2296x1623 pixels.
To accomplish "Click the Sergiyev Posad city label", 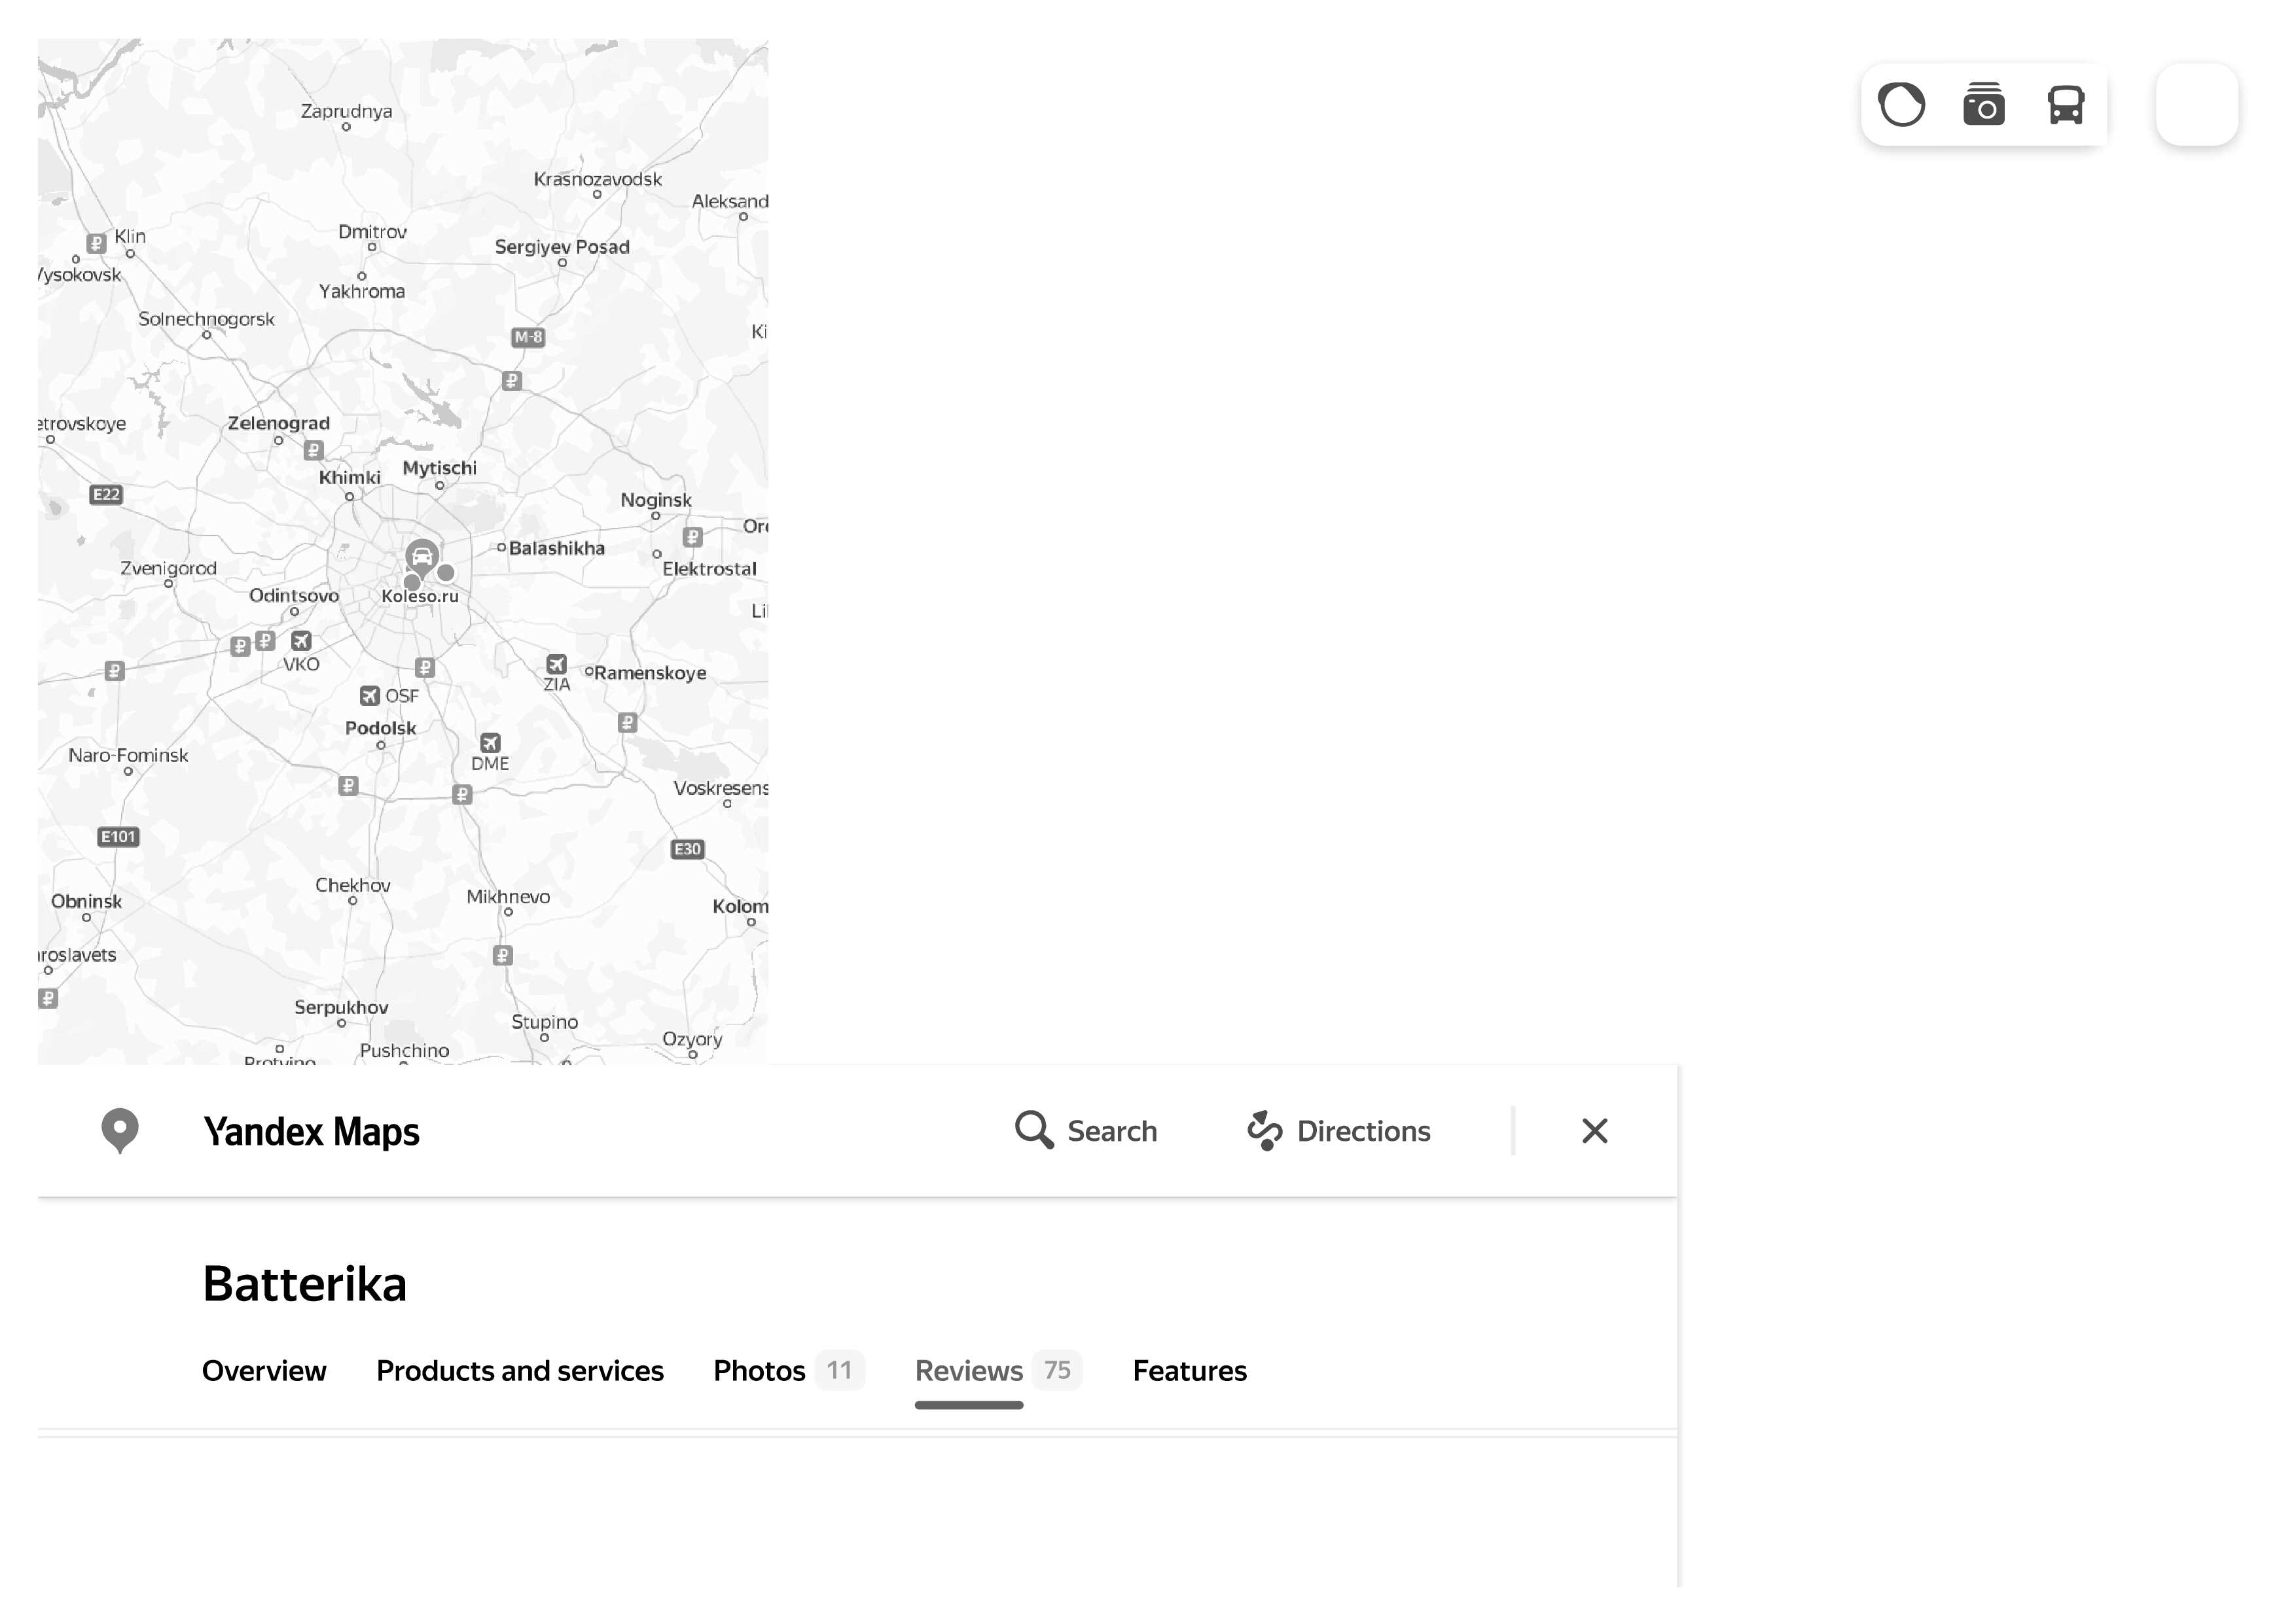I will [x=562, y=247].
